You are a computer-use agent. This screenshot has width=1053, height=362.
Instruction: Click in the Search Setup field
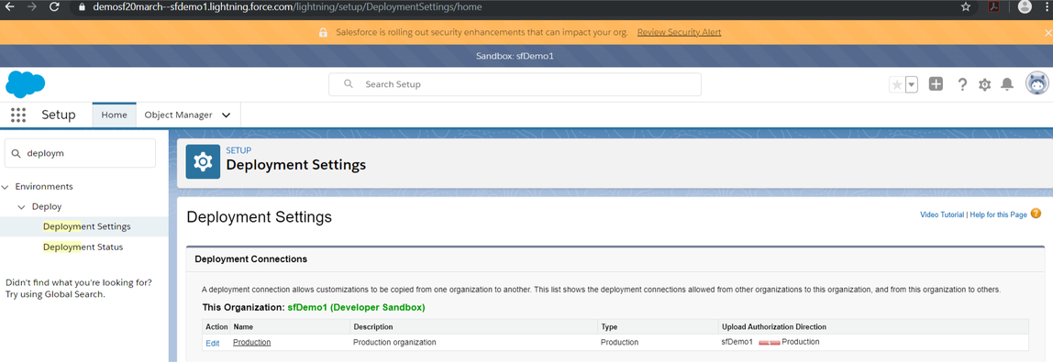pyautogui.click(x=515, y=84)
